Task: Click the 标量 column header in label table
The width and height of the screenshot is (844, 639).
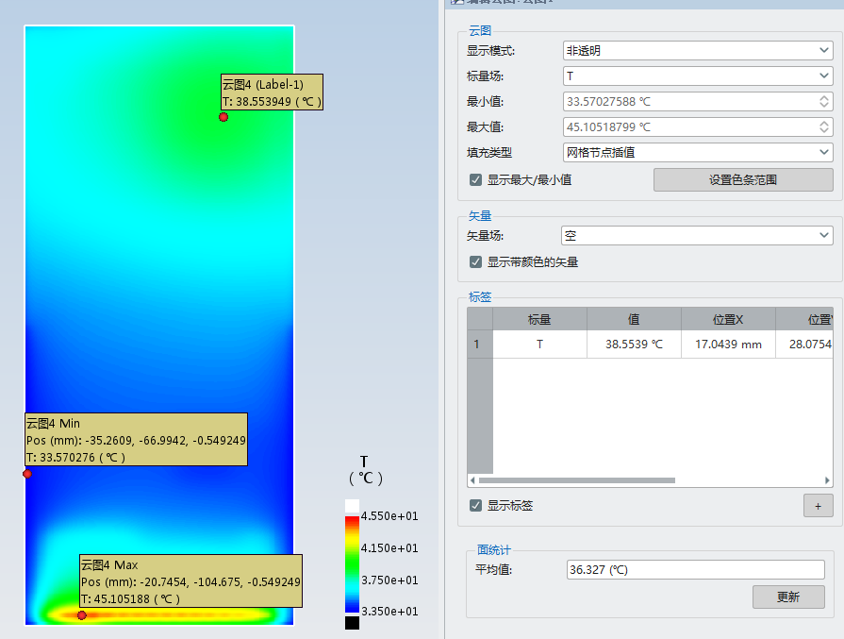Action: (539, 319)
